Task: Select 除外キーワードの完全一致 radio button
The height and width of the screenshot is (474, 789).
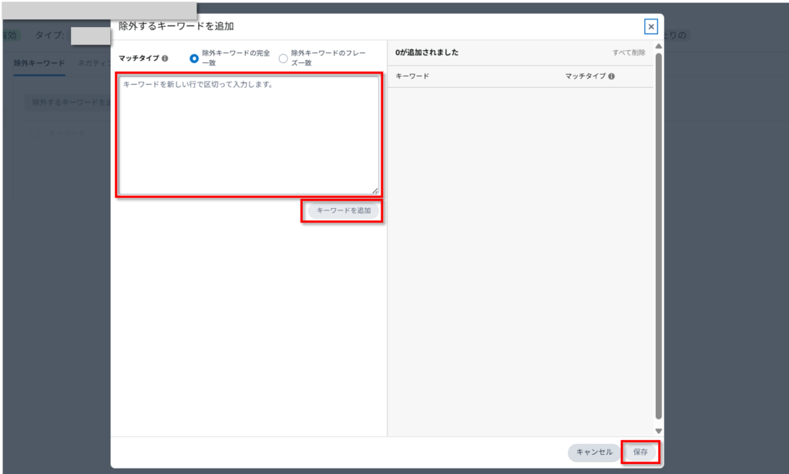Action: (194, 59)
